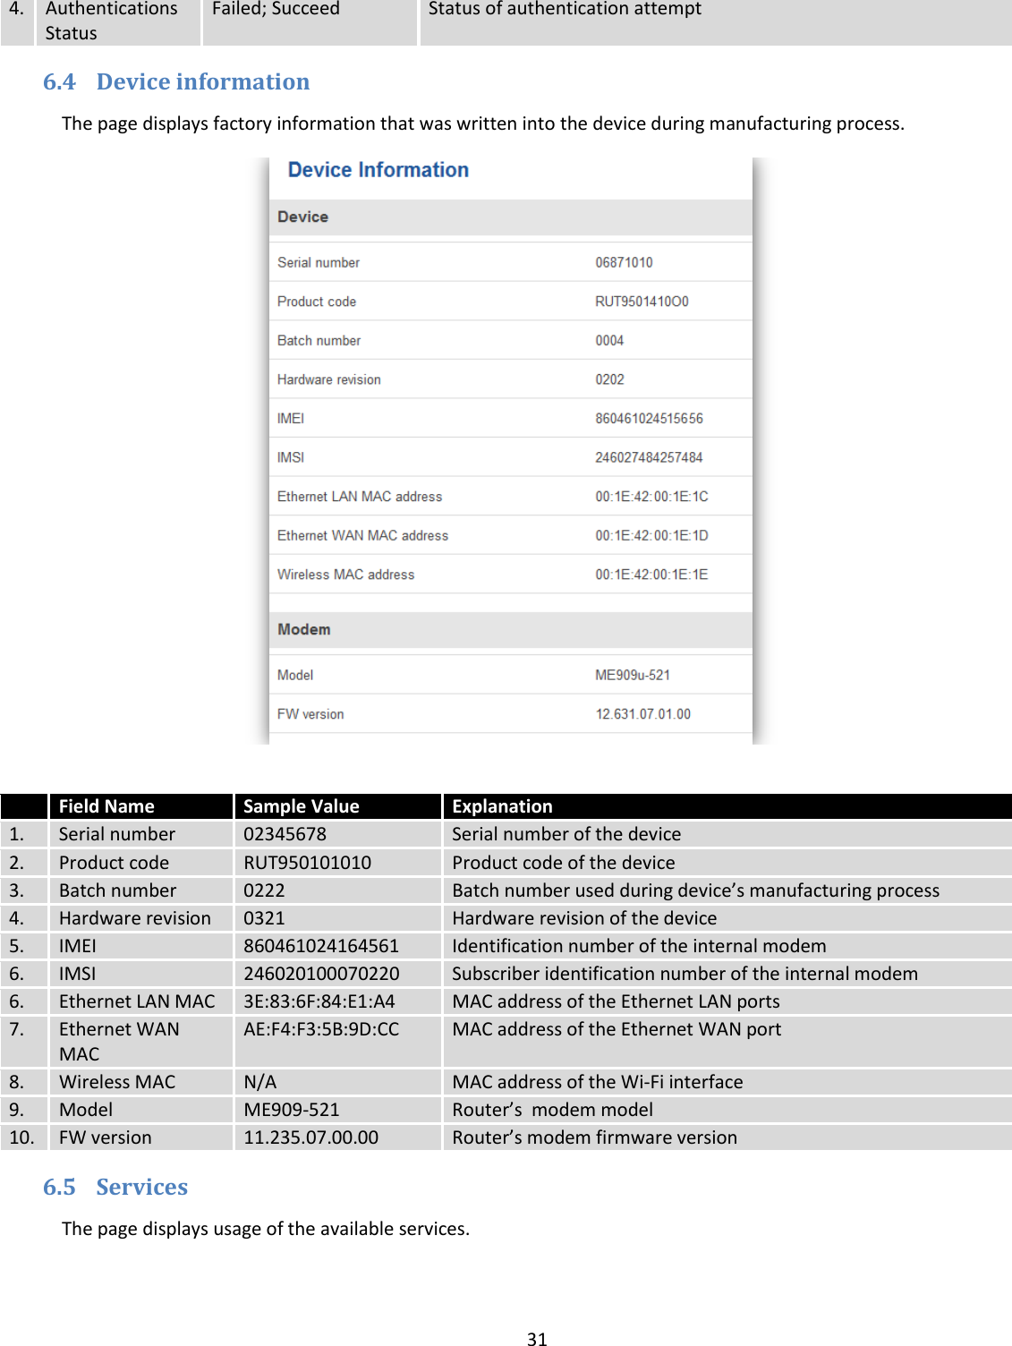The image size is (1012, 1346).
Task: Click the Hardware revision value 0202
Action: pos(608,378)
